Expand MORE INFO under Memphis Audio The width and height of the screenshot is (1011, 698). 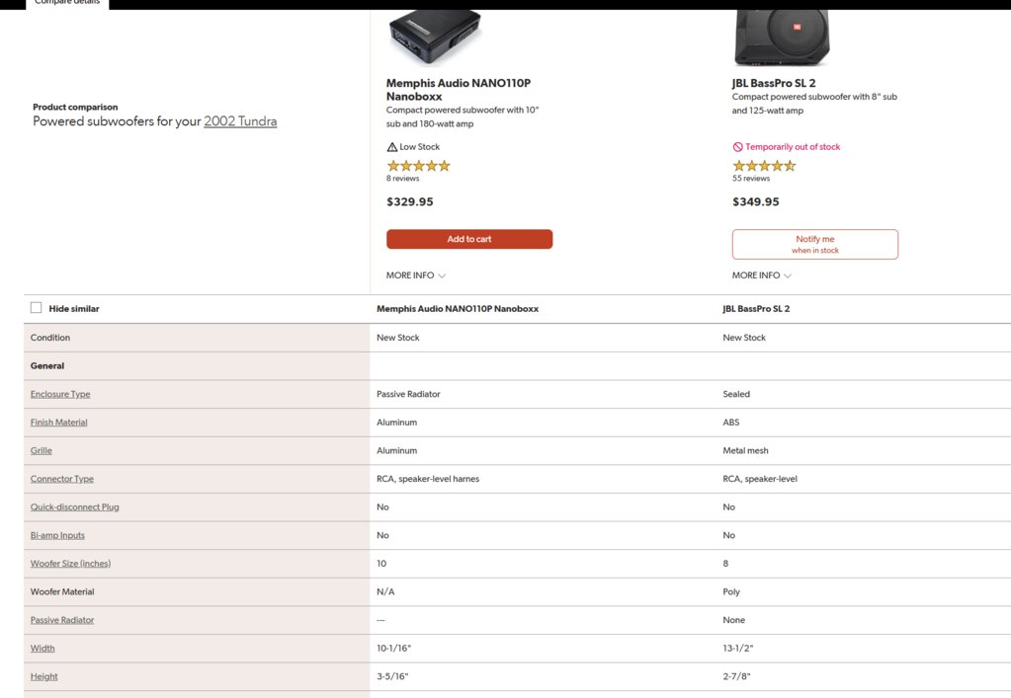point(416,274)
